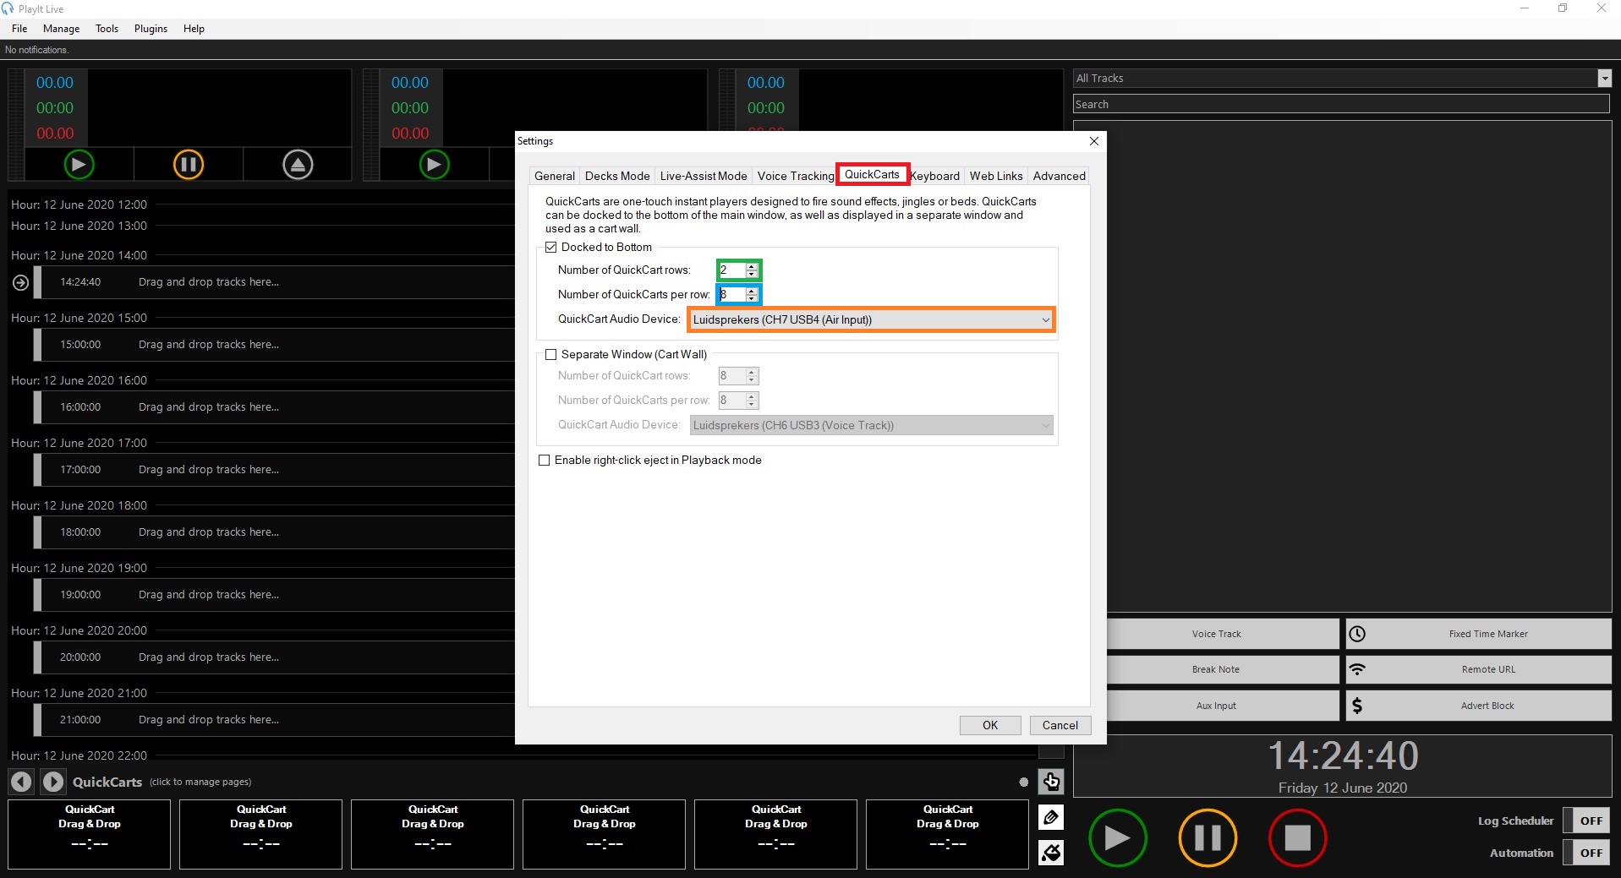
Task: Select the QuickCart edit pencil tool
Action: pos(1051,817)
